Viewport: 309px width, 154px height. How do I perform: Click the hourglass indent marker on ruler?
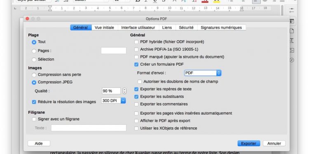[x=50, y=8]
